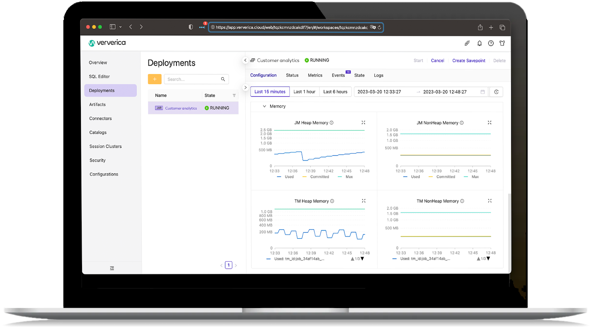
Task: Switch to the Metrics tab
Action: 315,75
